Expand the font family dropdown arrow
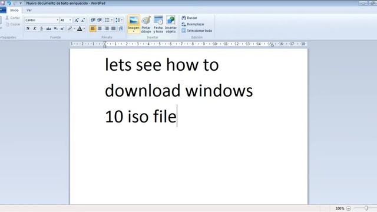Viewport: 377px width, 212px height. click(58, 20)
